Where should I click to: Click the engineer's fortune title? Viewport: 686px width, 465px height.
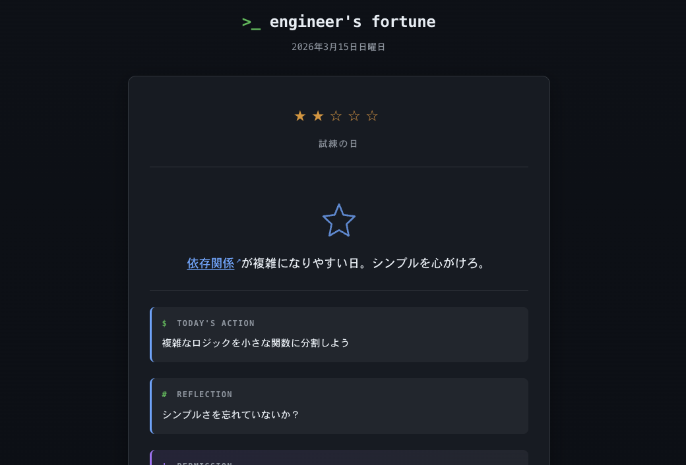click(x=352, y=21)
